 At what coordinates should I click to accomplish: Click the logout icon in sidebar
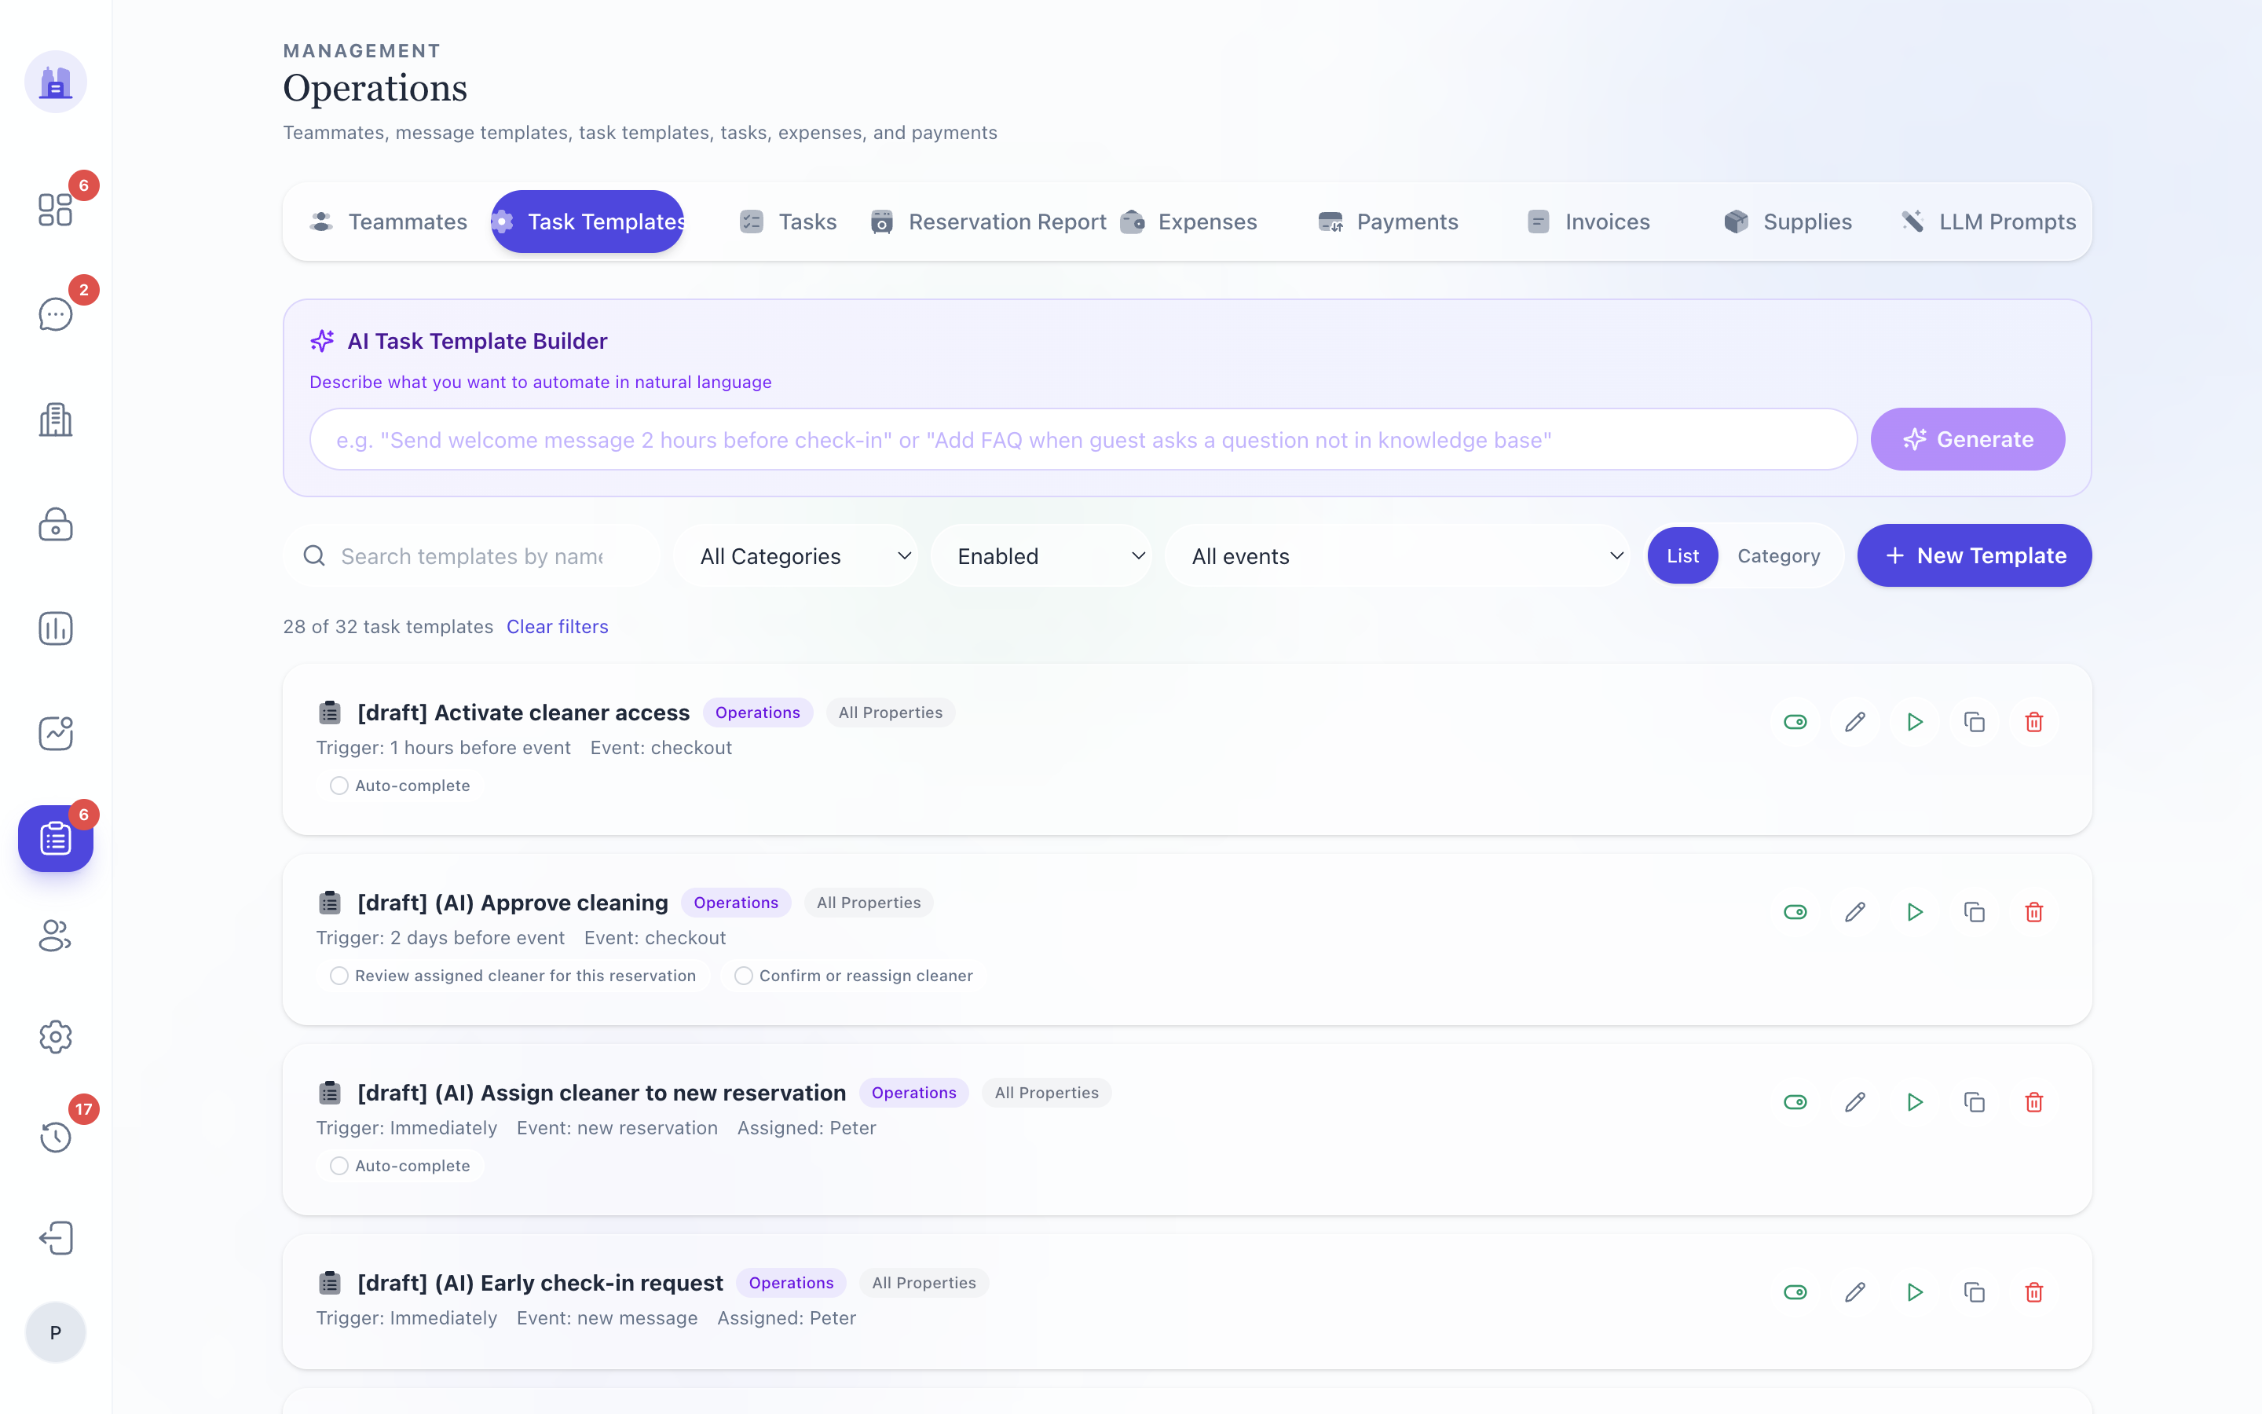click(55, 1238)
